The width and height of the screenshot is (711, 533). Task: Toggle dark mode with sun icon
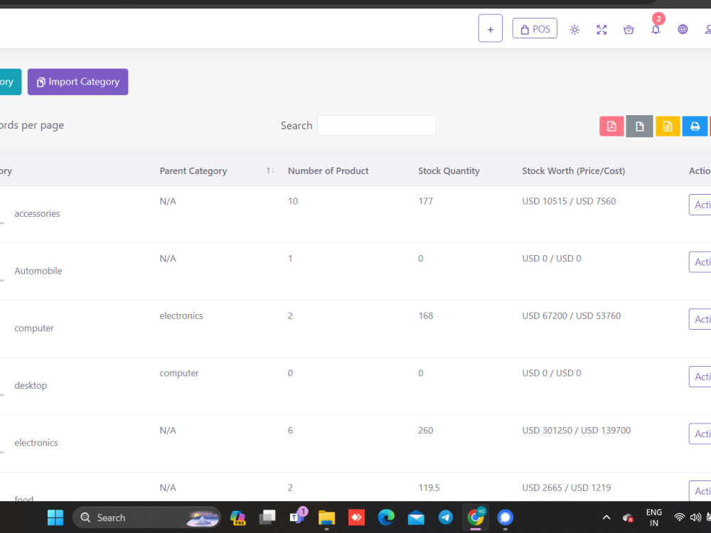574,29
